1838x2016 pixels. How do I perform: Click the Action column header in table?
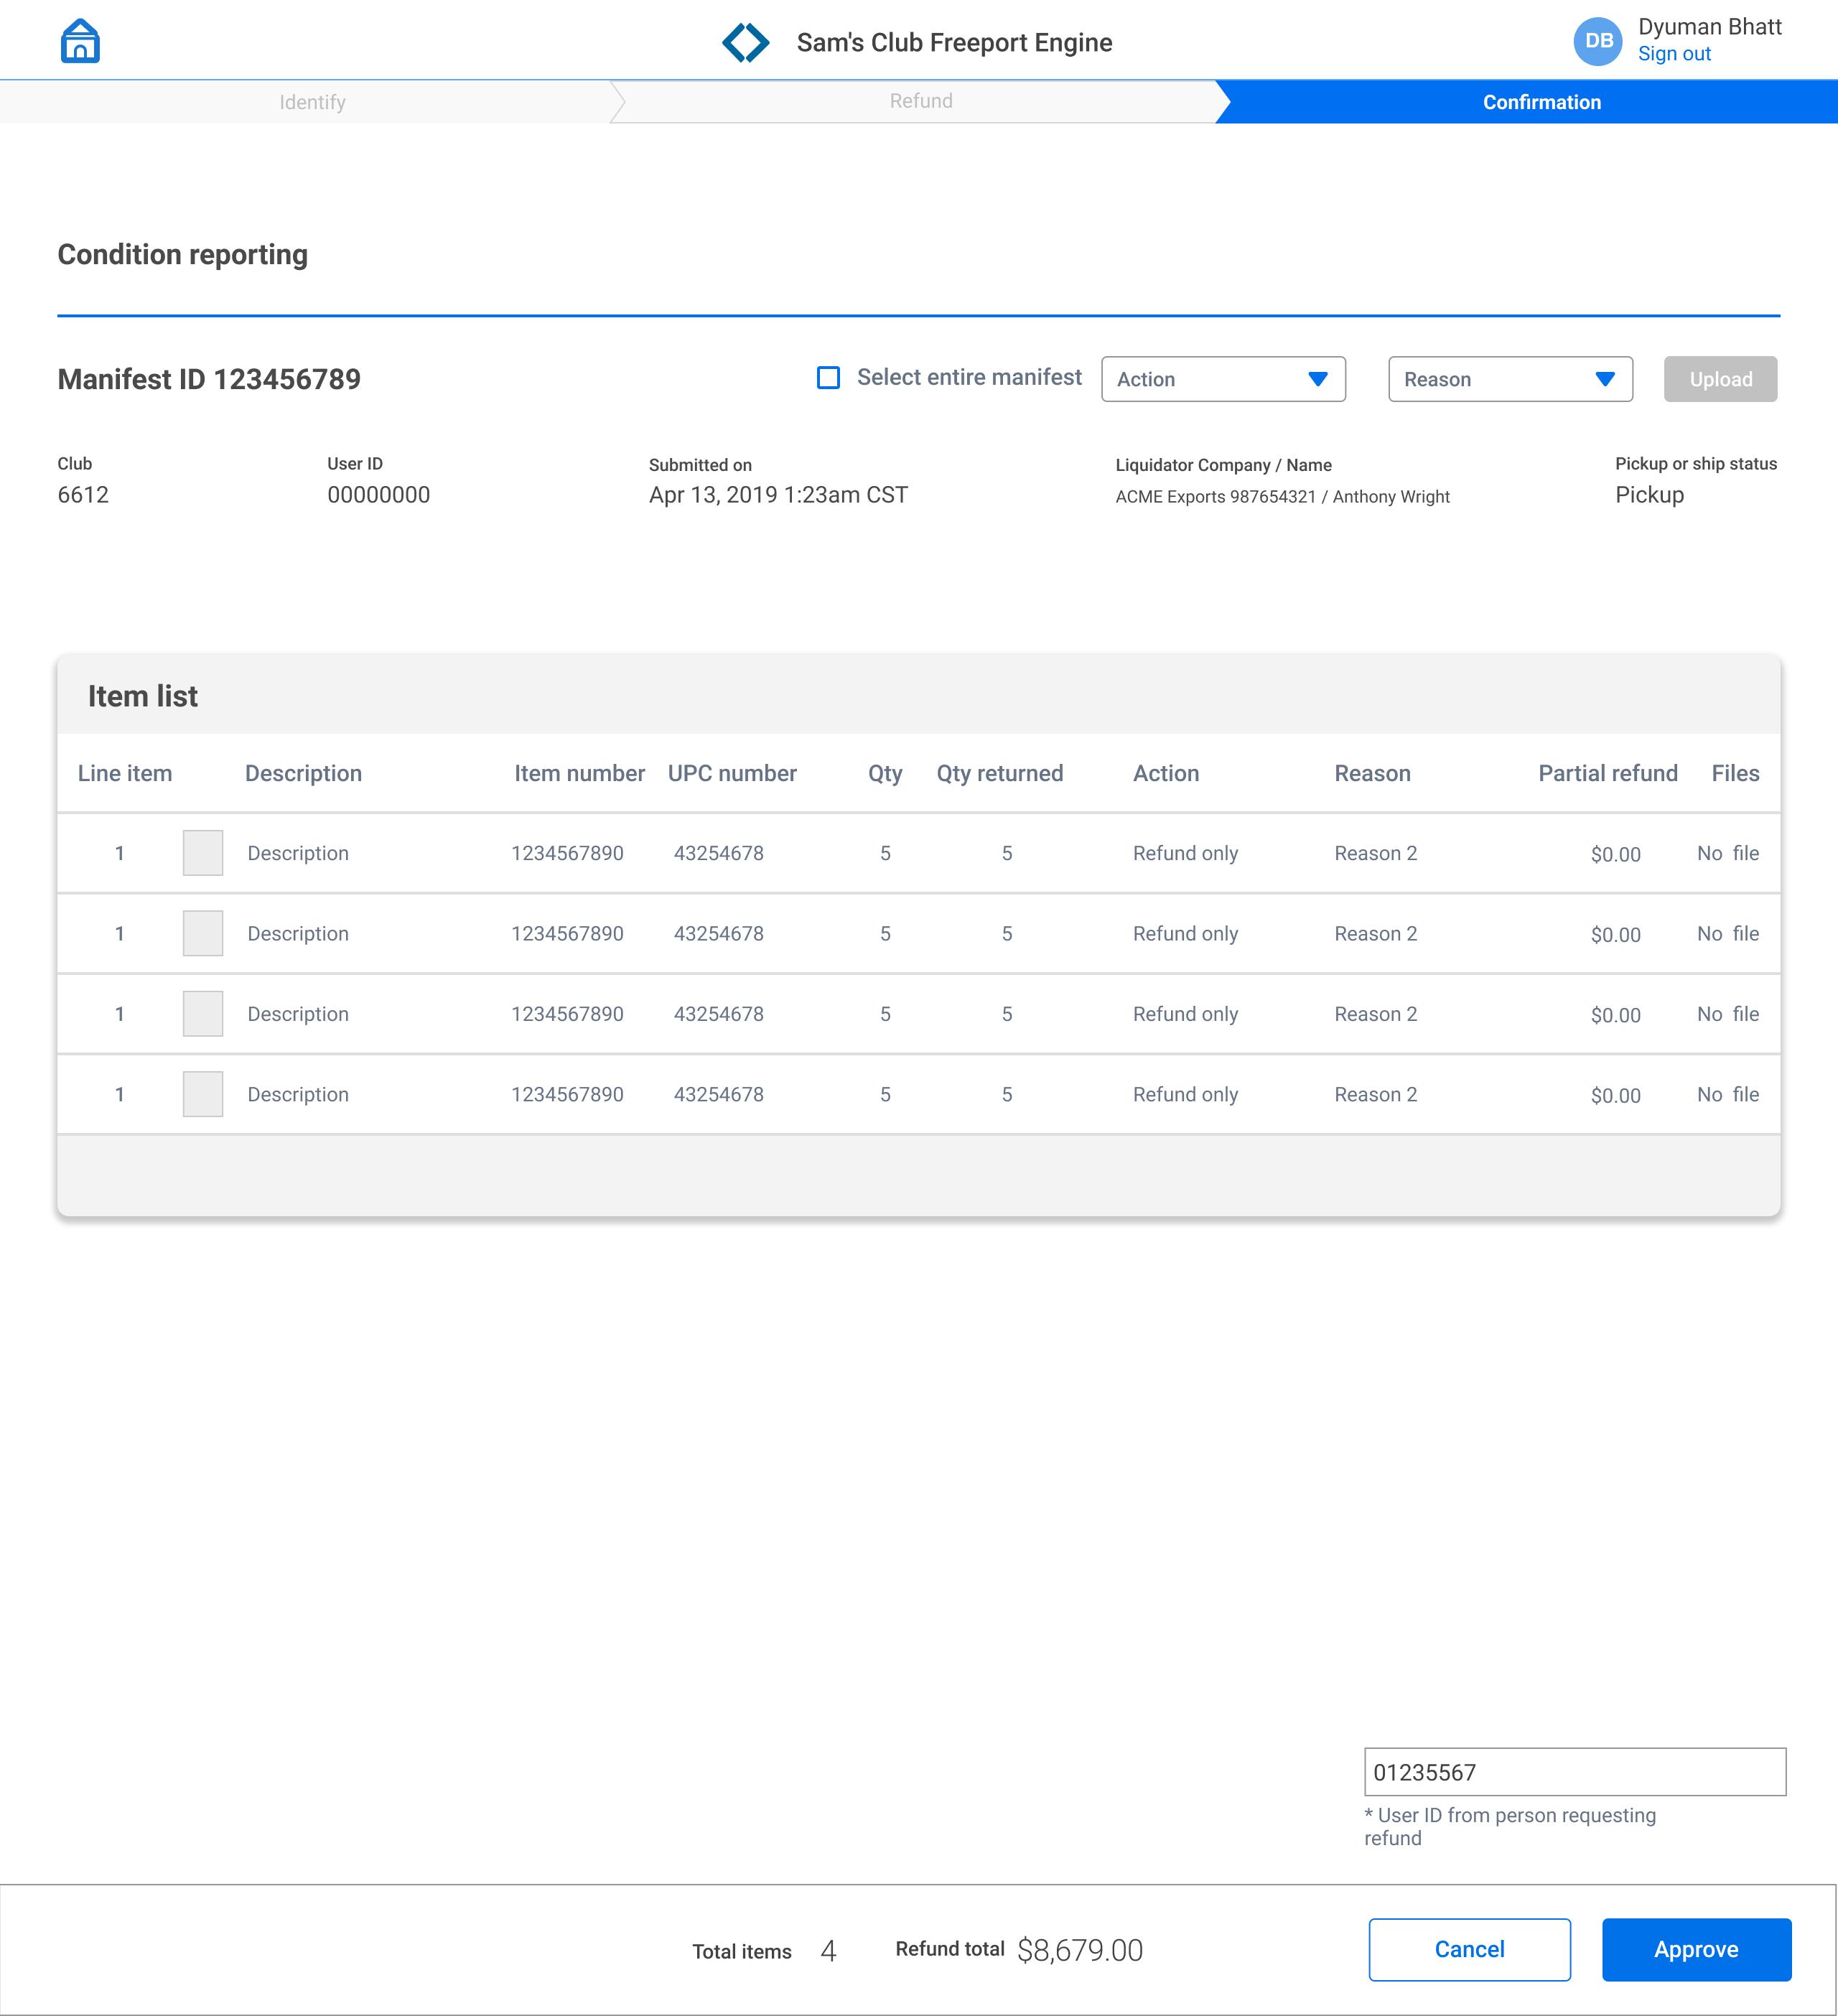coord(1166,773)
